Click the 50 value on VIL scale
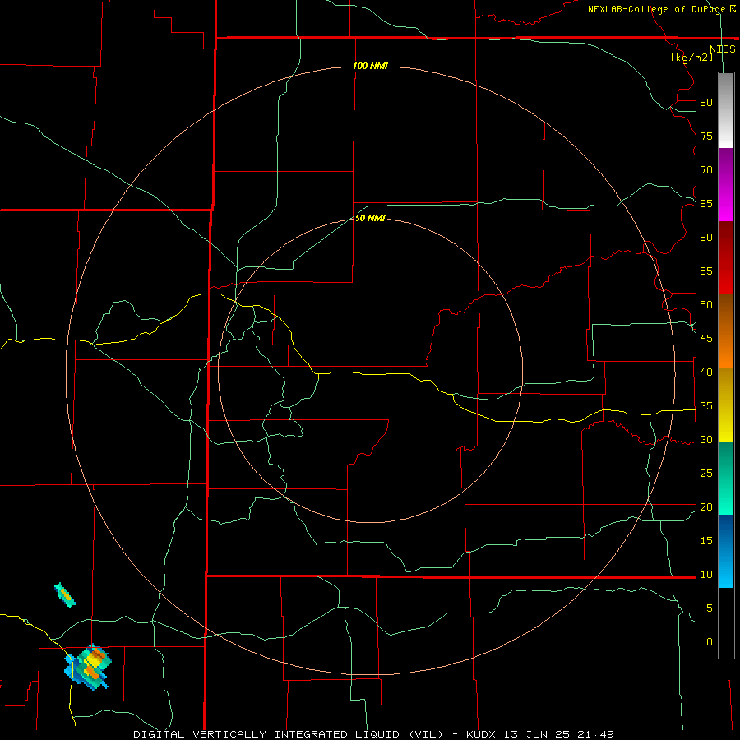The height and width of the screenshot is (740, 740). click(x=706, y=304)
